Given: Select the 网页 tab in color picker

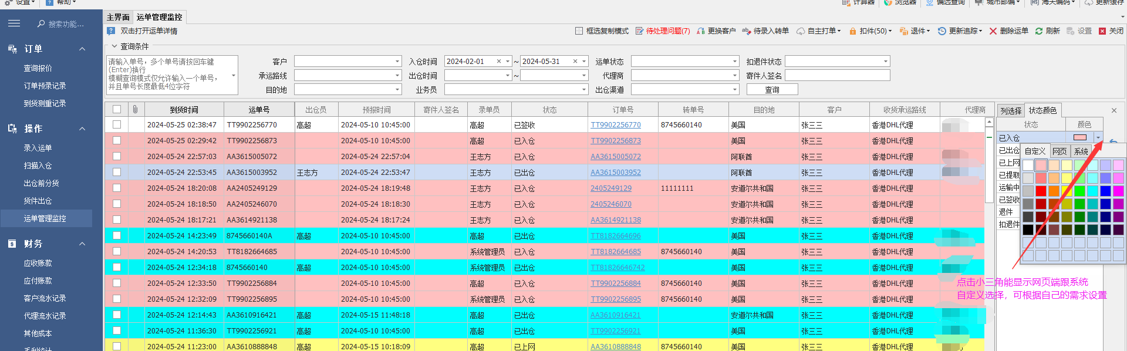Looking at the screenshot, I should click(x=1059, y=151).
